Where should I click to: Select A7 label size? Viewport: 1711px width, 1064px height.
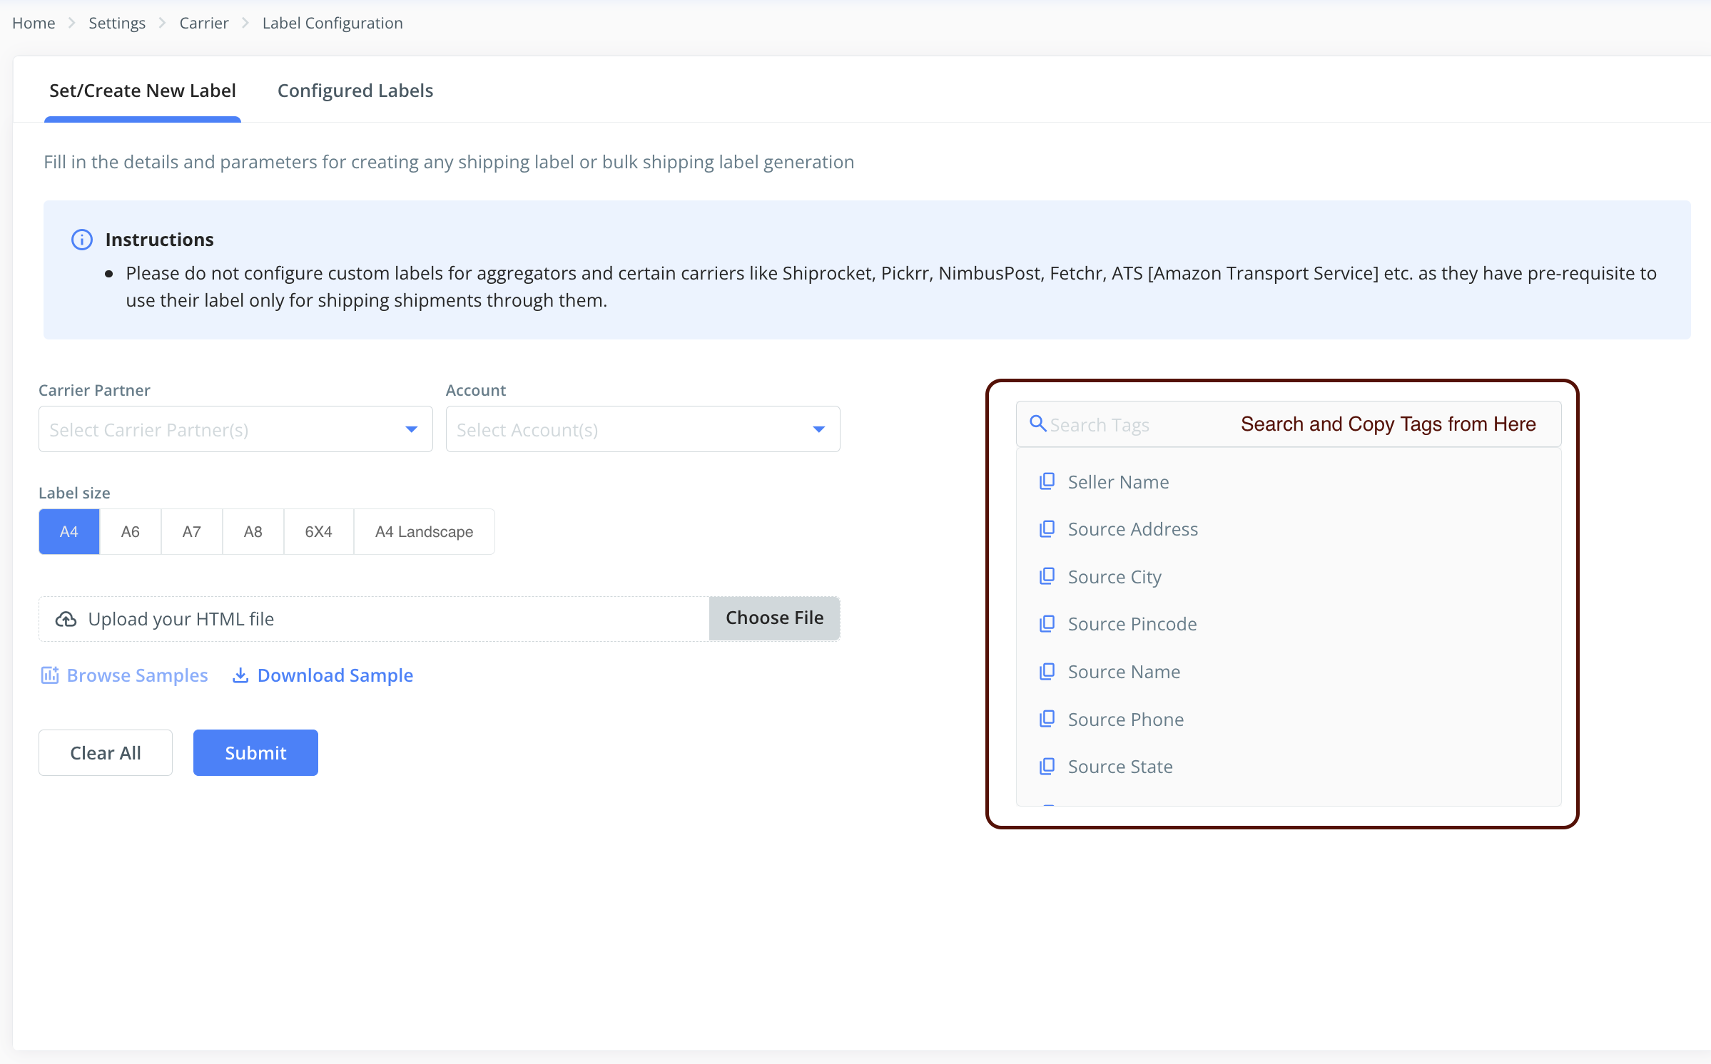click(191, 532)
